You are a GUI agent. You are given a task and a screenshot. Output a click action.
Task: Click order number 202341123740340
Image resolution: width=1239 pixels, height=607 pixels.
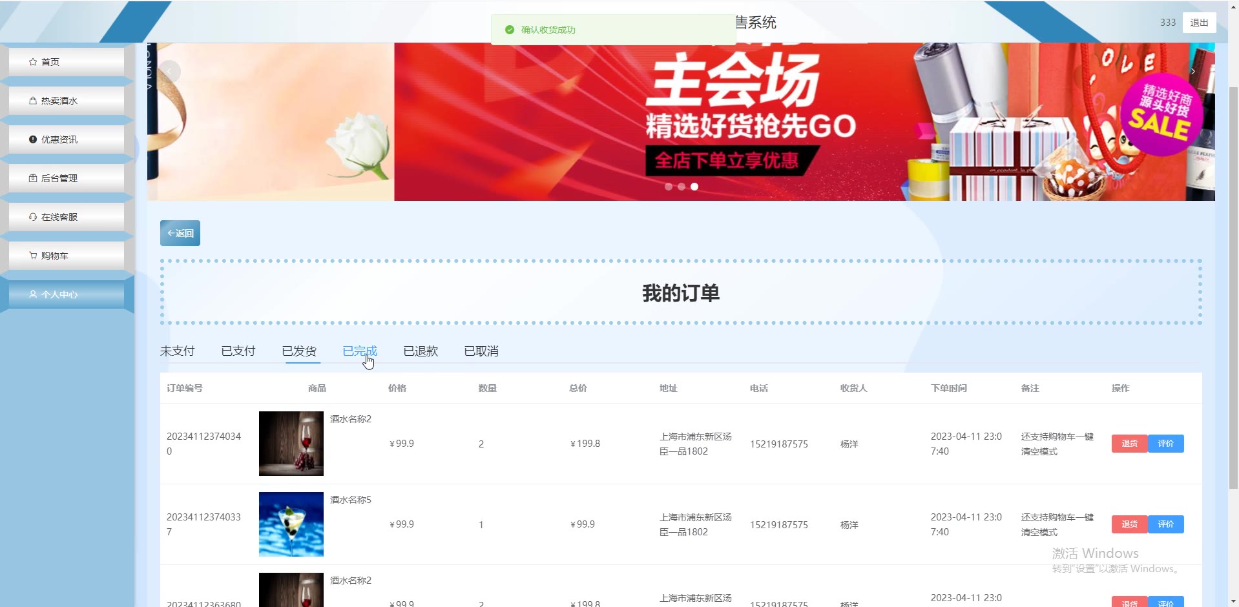point(203,444)
